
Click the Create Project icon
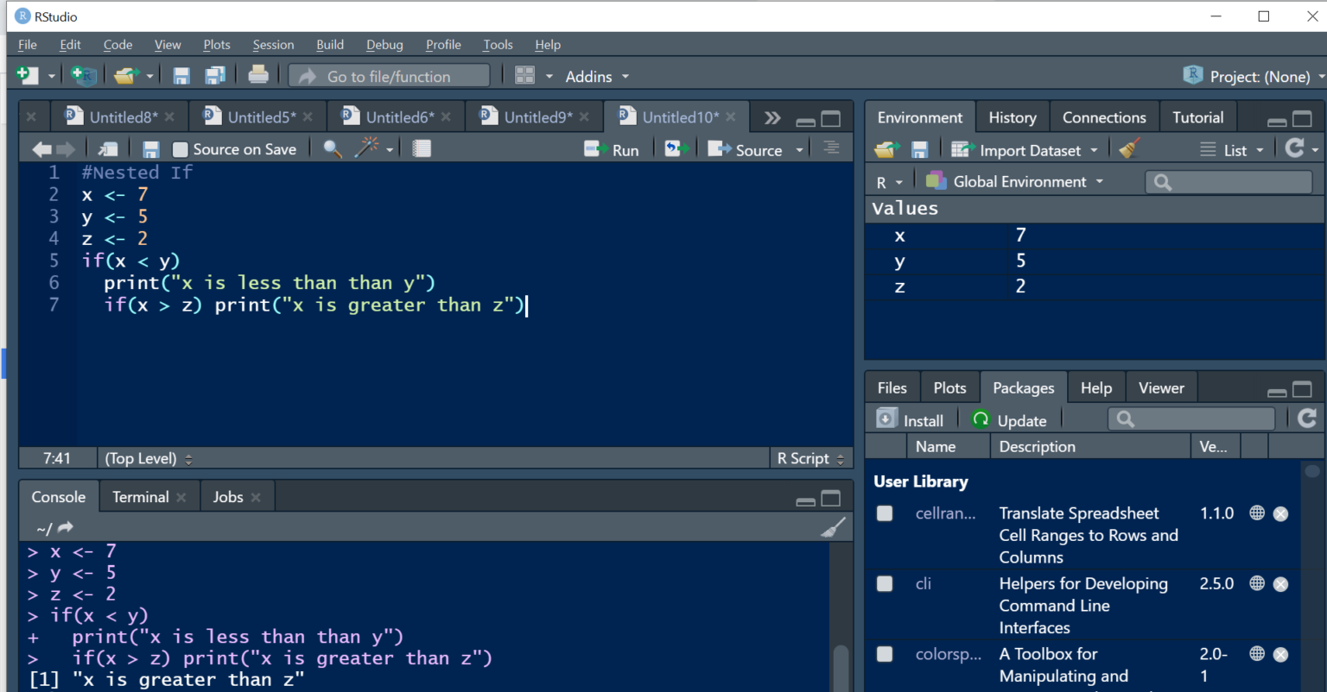[84, 76]
